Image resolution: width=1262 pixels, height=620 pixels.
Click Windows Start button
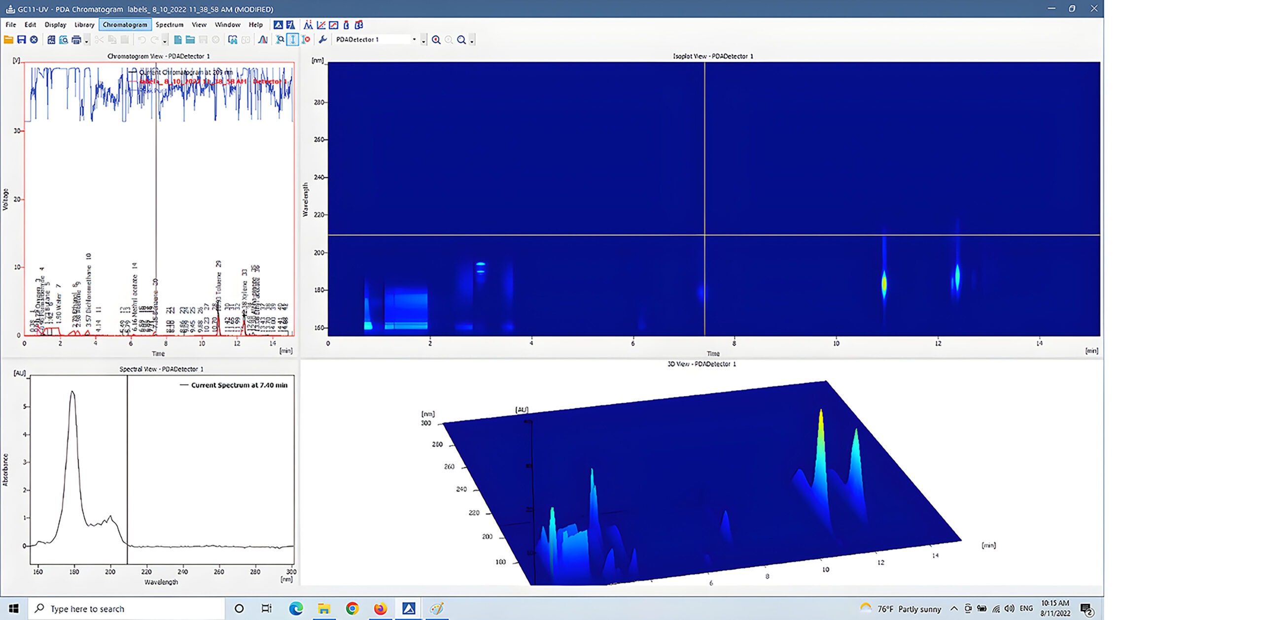coord(13,609)
